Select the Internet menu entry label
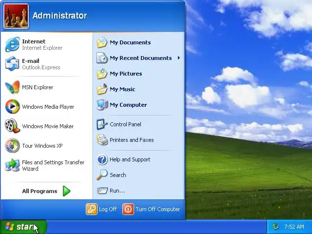The width and height of the screenshot is (312, 234). point(34,41)
